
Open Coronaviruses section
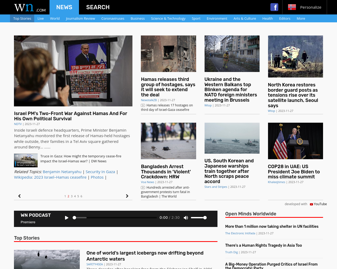click(113, 18)
